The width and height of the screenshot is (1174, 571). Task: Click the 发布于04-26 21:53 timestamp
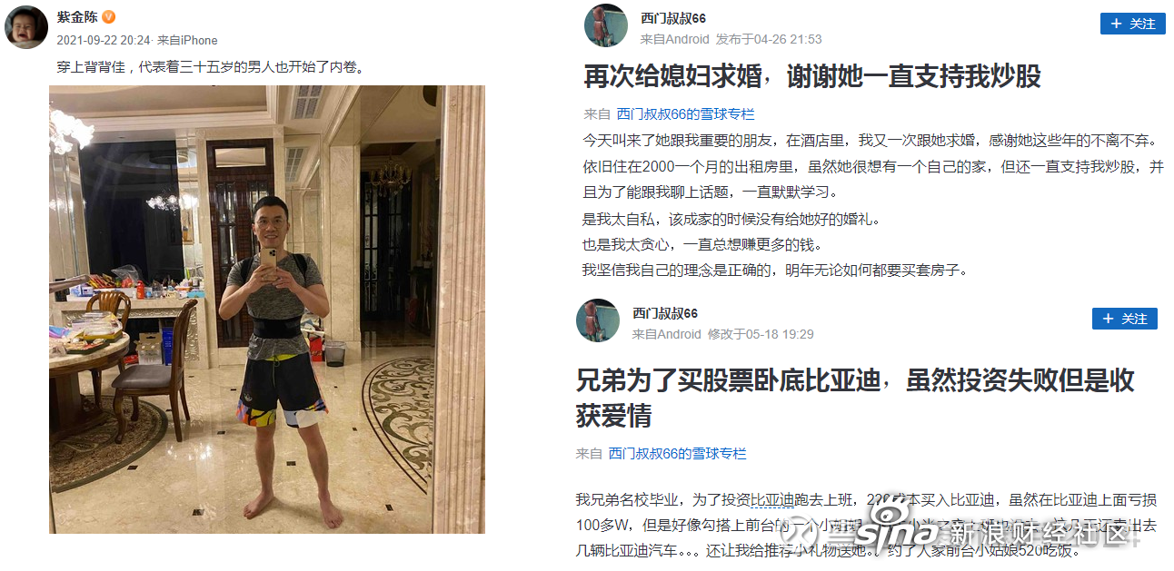[x=769, y=39]
